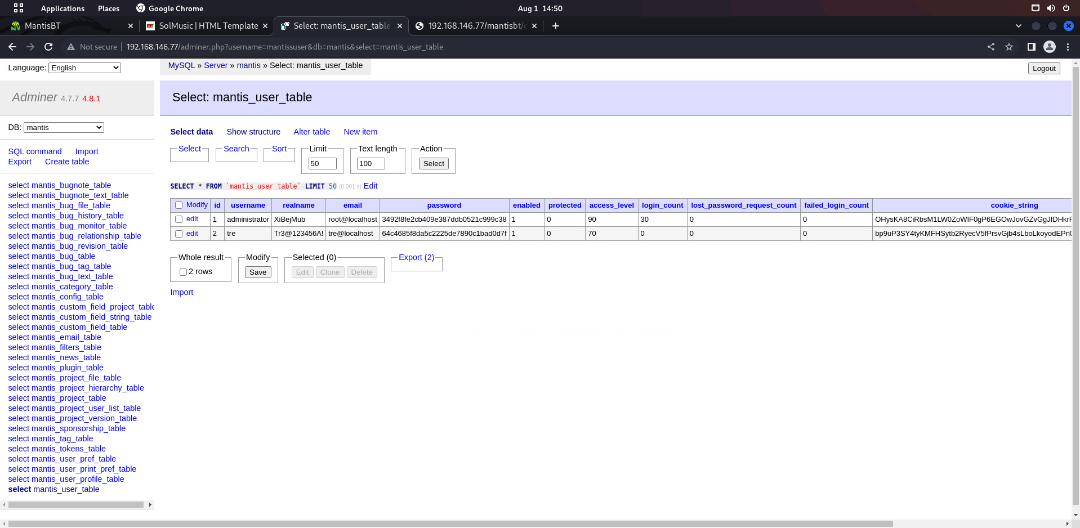The height and width of the screenshot is (528, 1080).
Task: Expand the Search fieldset
Action: click(236, 149)
